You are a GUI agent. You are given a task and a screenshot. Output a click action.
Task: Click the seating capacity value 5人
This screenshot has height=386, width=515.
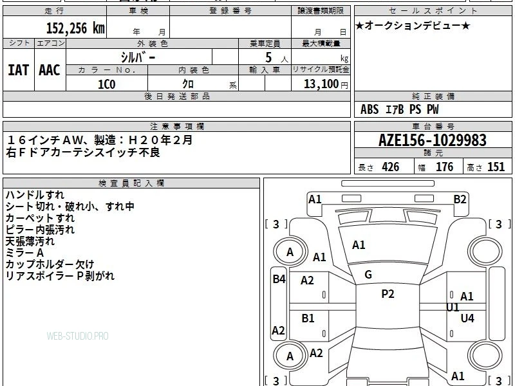click(x=277, y=58)
